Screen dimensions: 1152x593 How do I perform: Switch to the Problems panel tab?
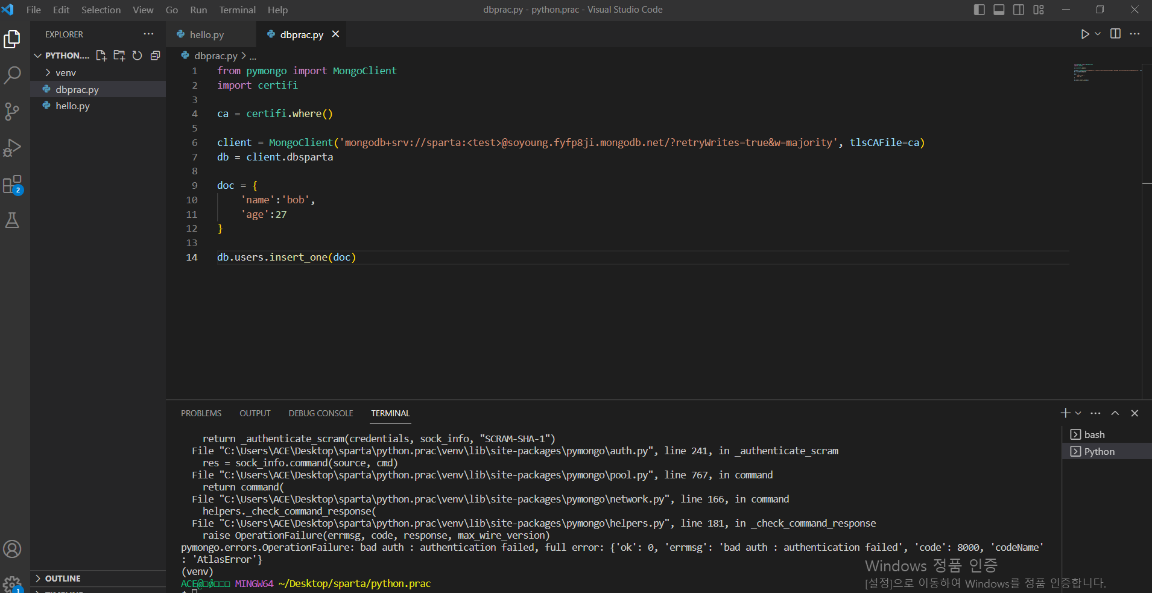(201, 413)
